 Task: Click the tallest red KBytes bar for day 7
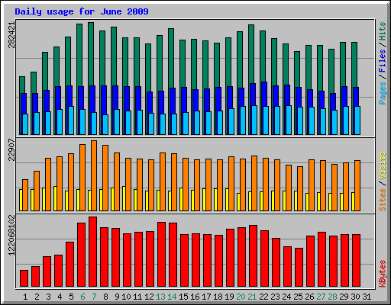click(x=92, y=252)
